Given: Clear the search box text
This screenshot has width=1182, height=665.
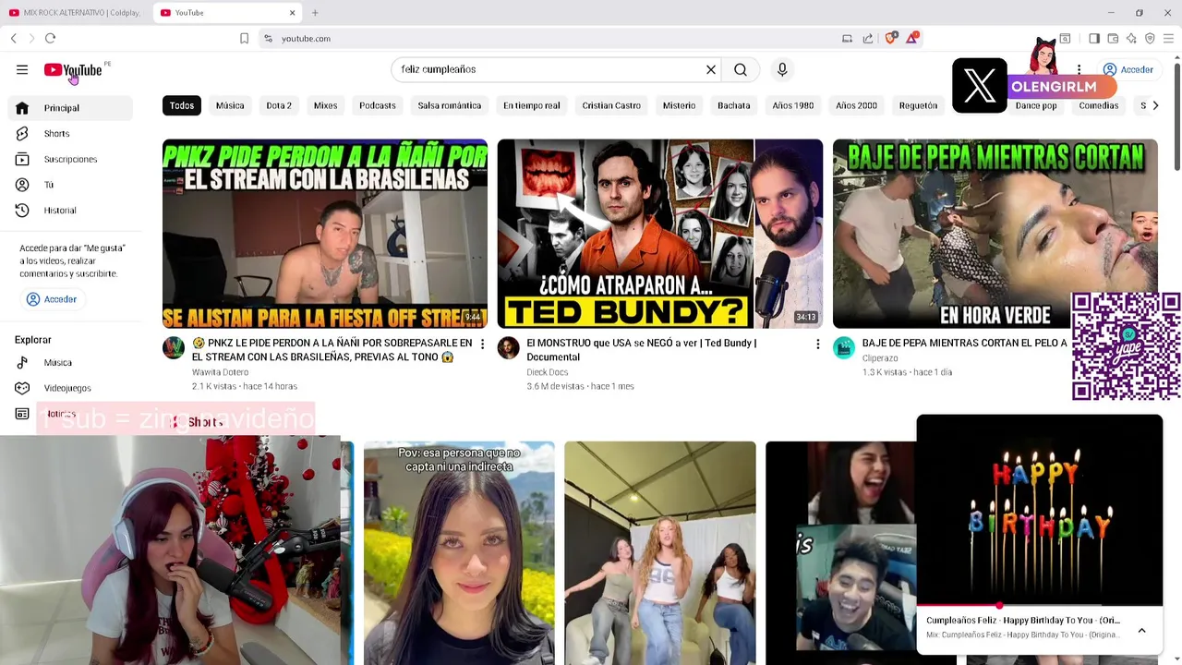Looking at the screenshot, I should point(711,69).
